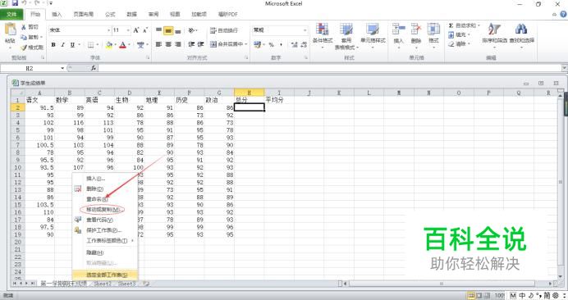Increase decimal places icon
568x300 pixels.
[x=294, y=44]
